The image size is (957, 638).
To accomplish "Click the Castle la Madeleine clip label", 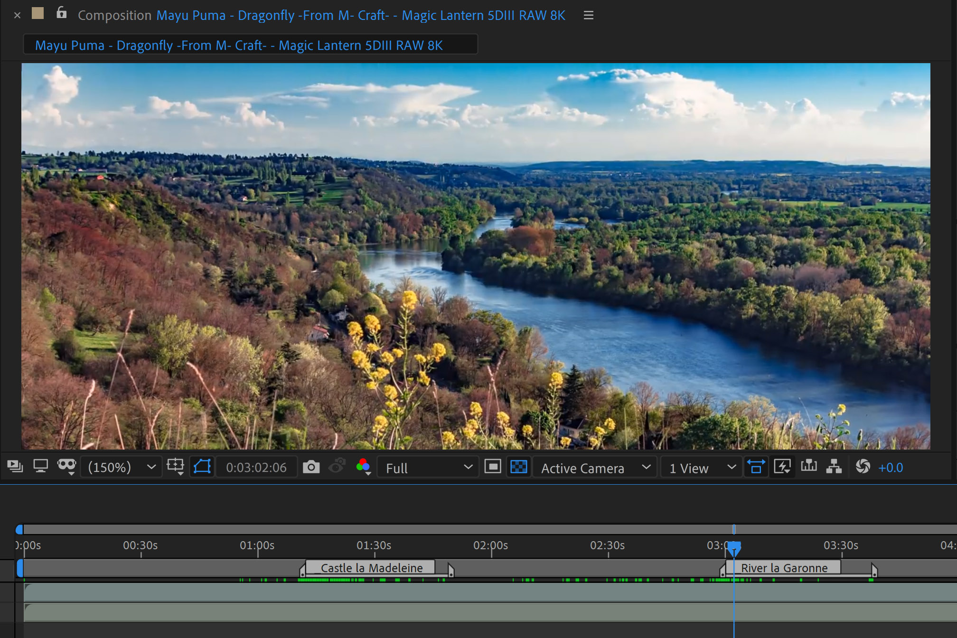I will tap(372, 568).
